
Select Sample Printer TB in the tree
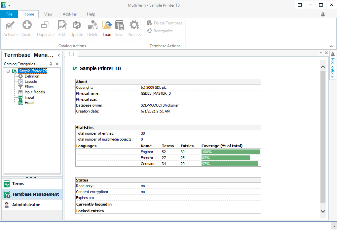coord(33,71)
